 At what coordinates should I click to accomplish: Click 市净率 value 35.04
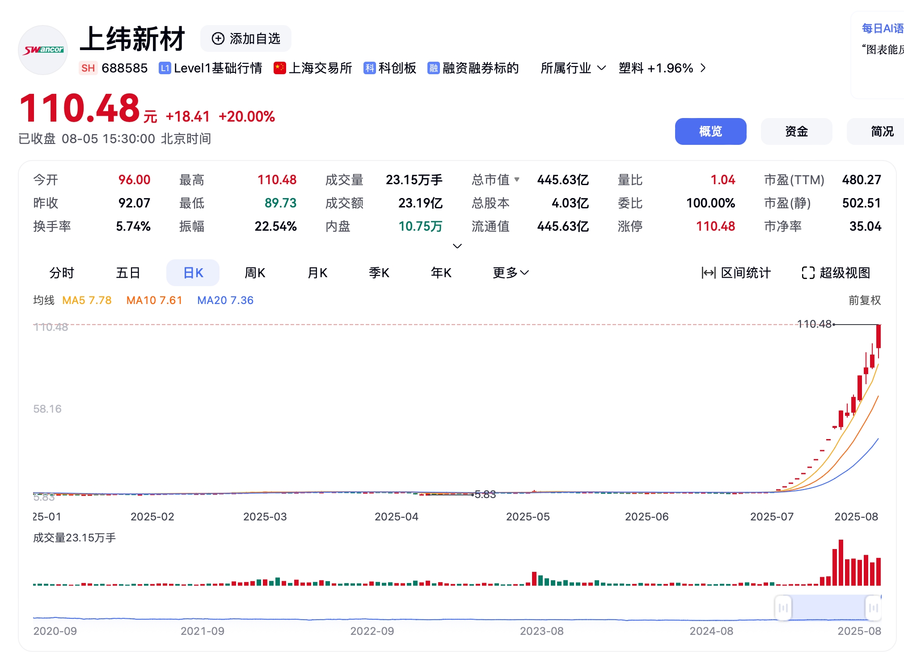coord(865,226)
